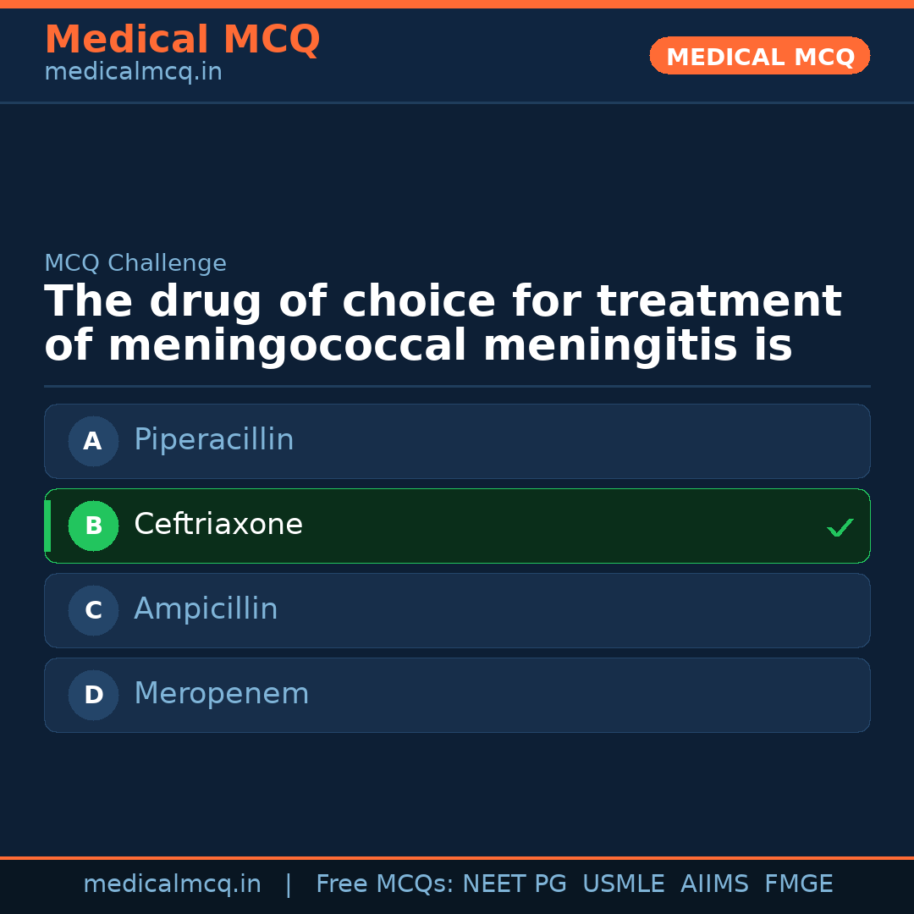The height and width of the screenshot is (914, 914).
Task: Click the letter A circle icon
Action: tap(93, 441)
